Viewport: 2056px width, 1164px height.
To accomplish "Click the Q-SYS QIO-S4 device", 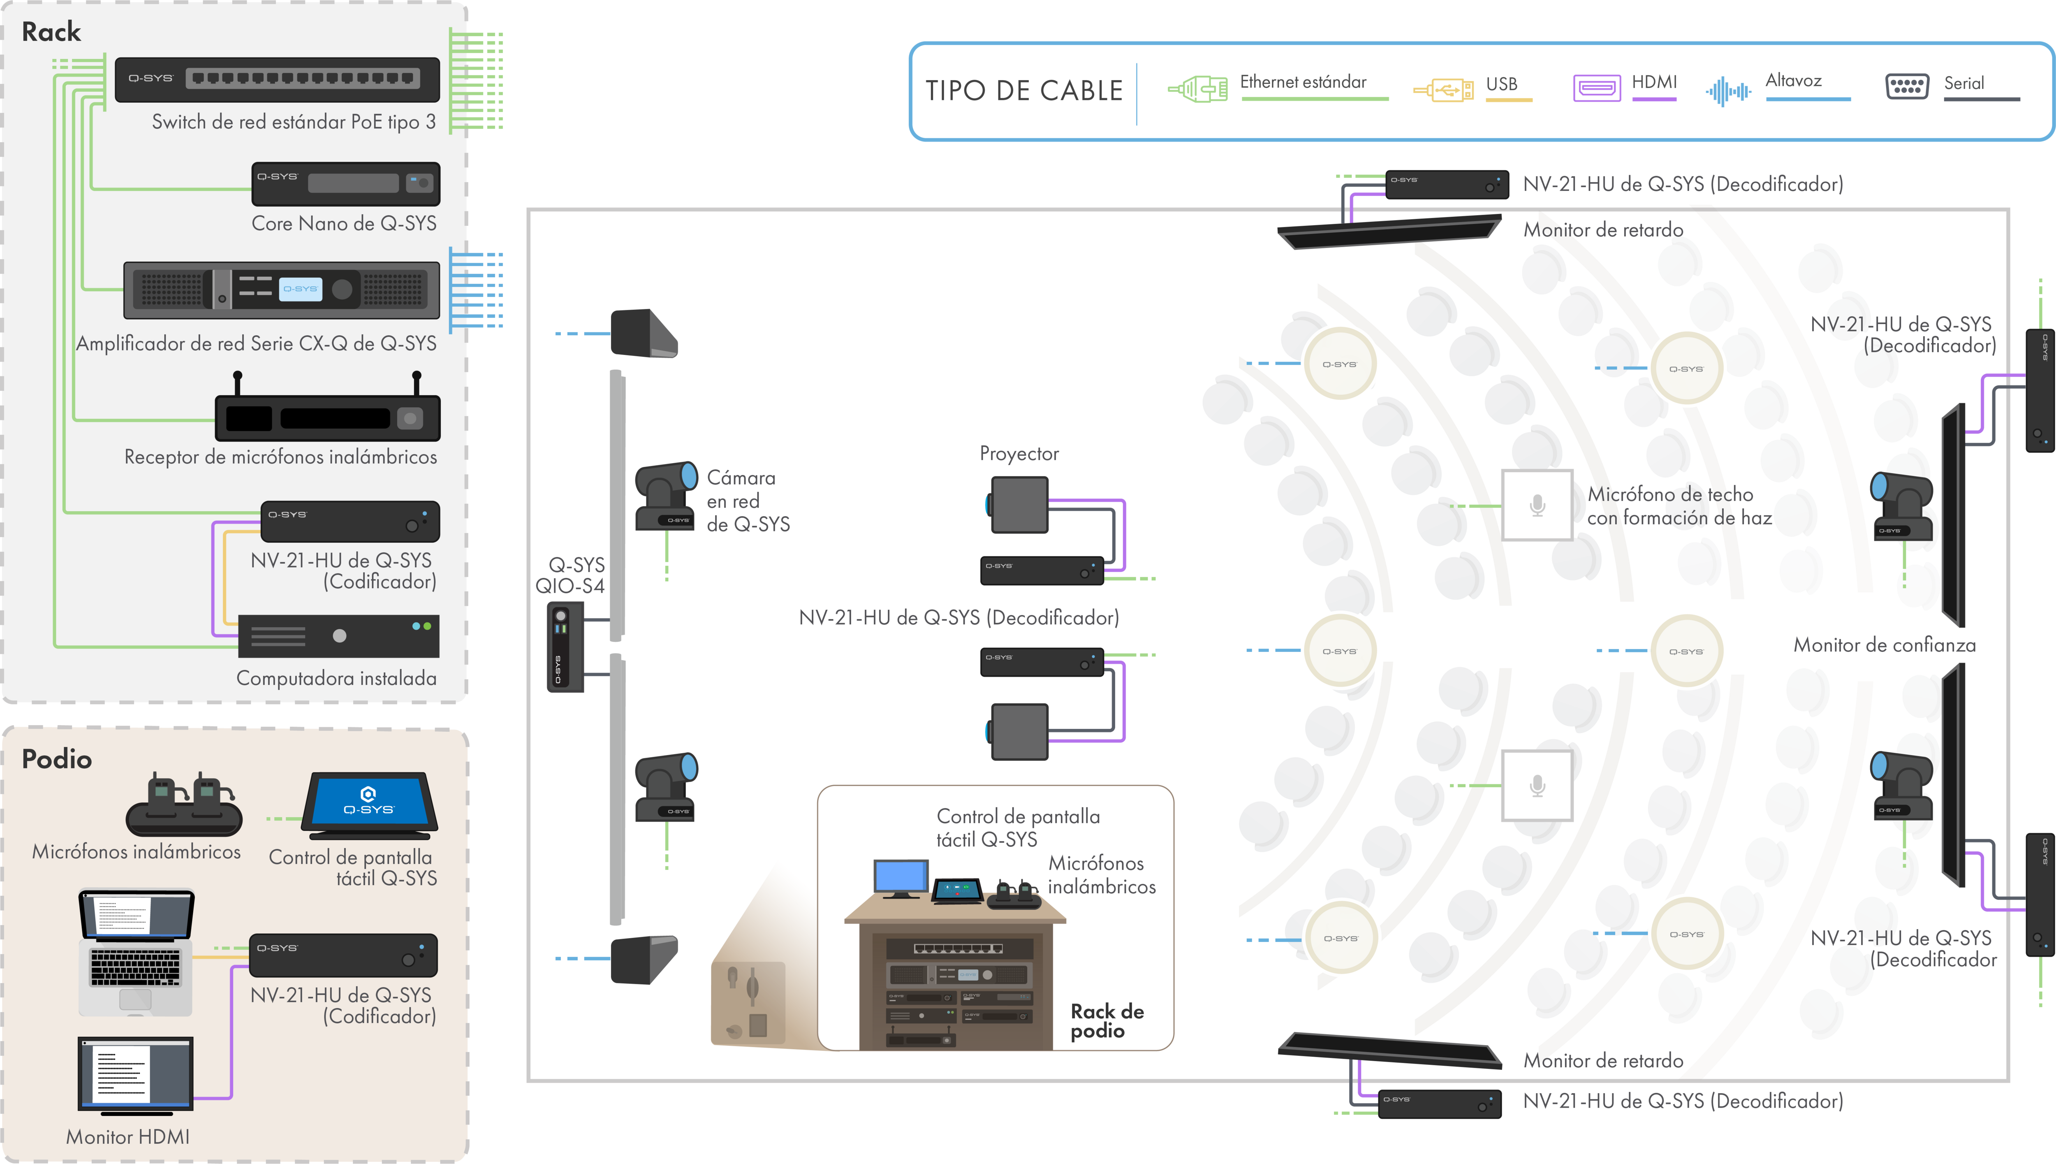I will point(565,647).
